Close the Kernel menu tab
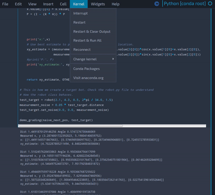Screen dimensions: 215x195 tap(79, 4)
